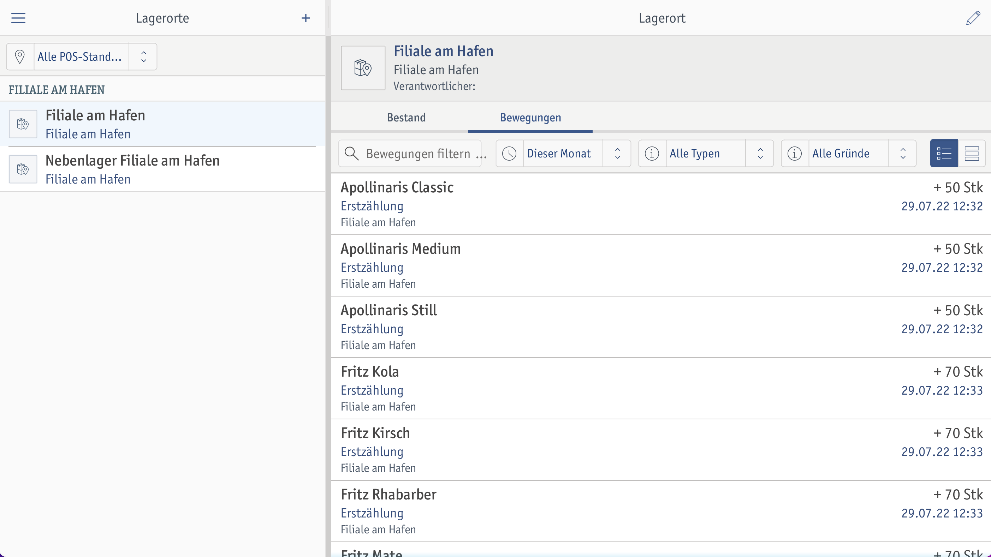Click the Bewegungen filtern search field
The image size is (991, 557).
point(410,154)
